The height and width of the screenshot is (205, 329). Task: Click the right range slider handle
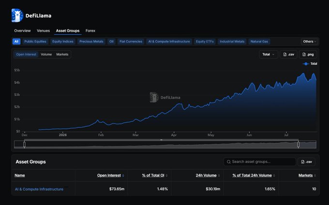(x=299, y=145)
